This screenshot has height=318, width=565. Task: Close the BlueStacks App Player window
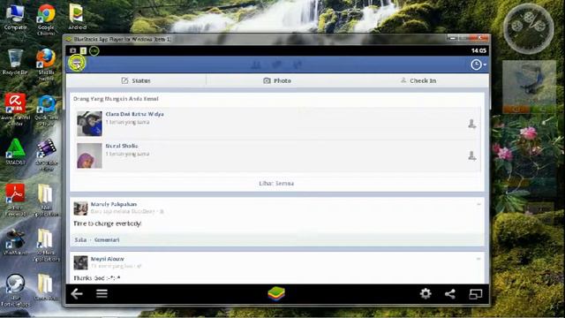point(480,37)
